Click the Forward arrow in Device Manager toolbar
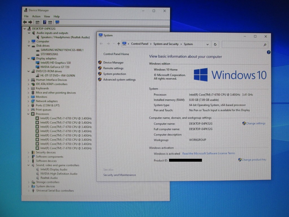 pyautogui.click(x=30, y=22)
